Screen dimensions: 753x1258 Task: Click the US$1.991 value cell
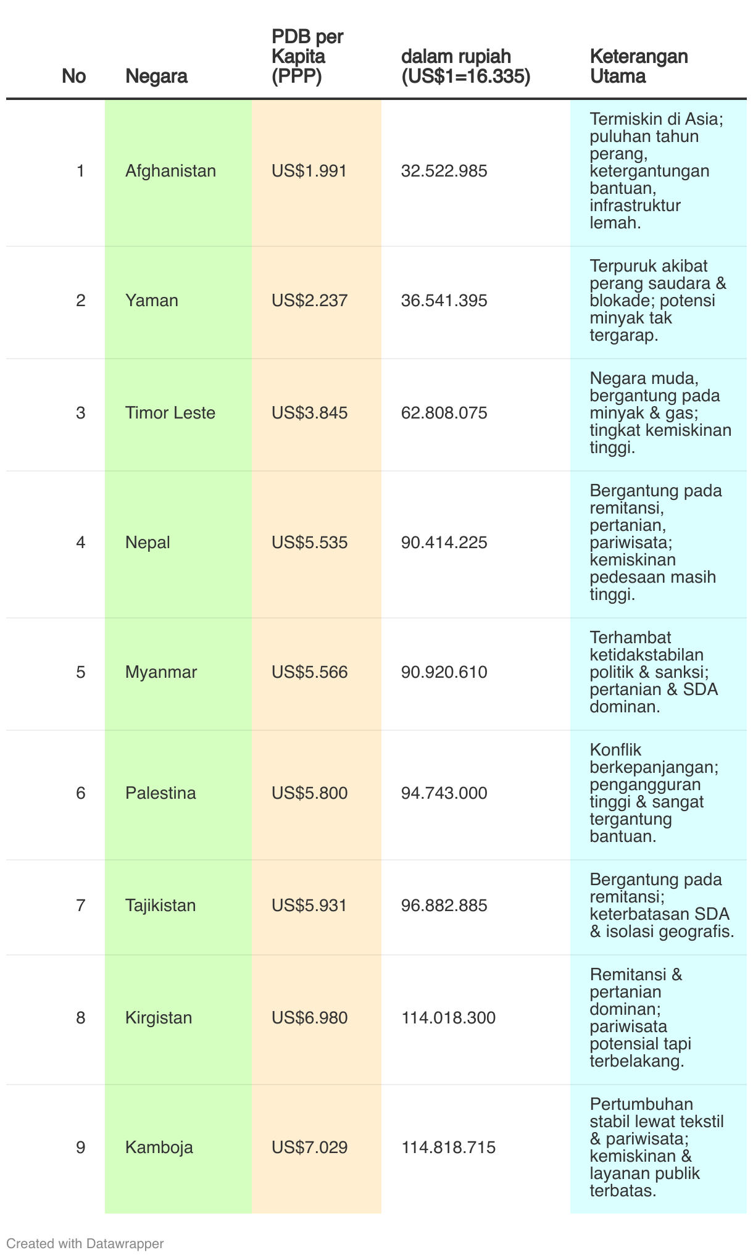317,172
